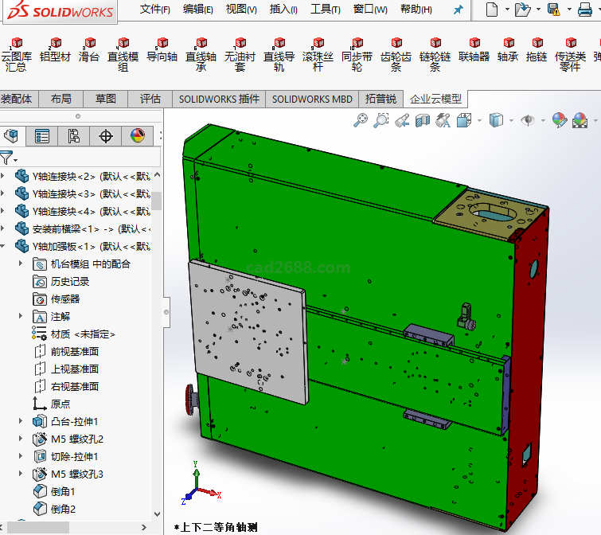Click the 同步带轮 library icon

(x=357, y=56)
